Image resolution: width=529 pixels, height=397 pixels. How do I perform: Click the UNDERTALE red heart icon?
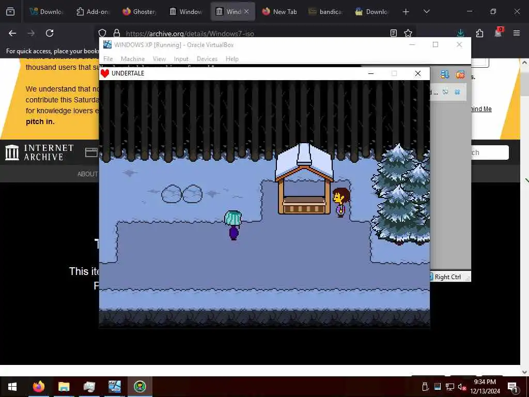105,73
